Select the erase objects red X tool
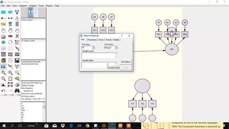Image resolution: width=229 pixels, height=129 pixels. point(17,36)
